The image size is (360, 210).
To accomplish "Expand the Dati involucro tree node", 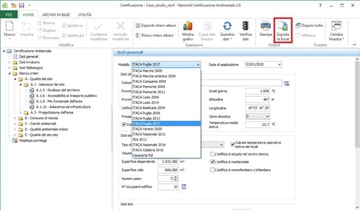I will click(x=10, y=62).
